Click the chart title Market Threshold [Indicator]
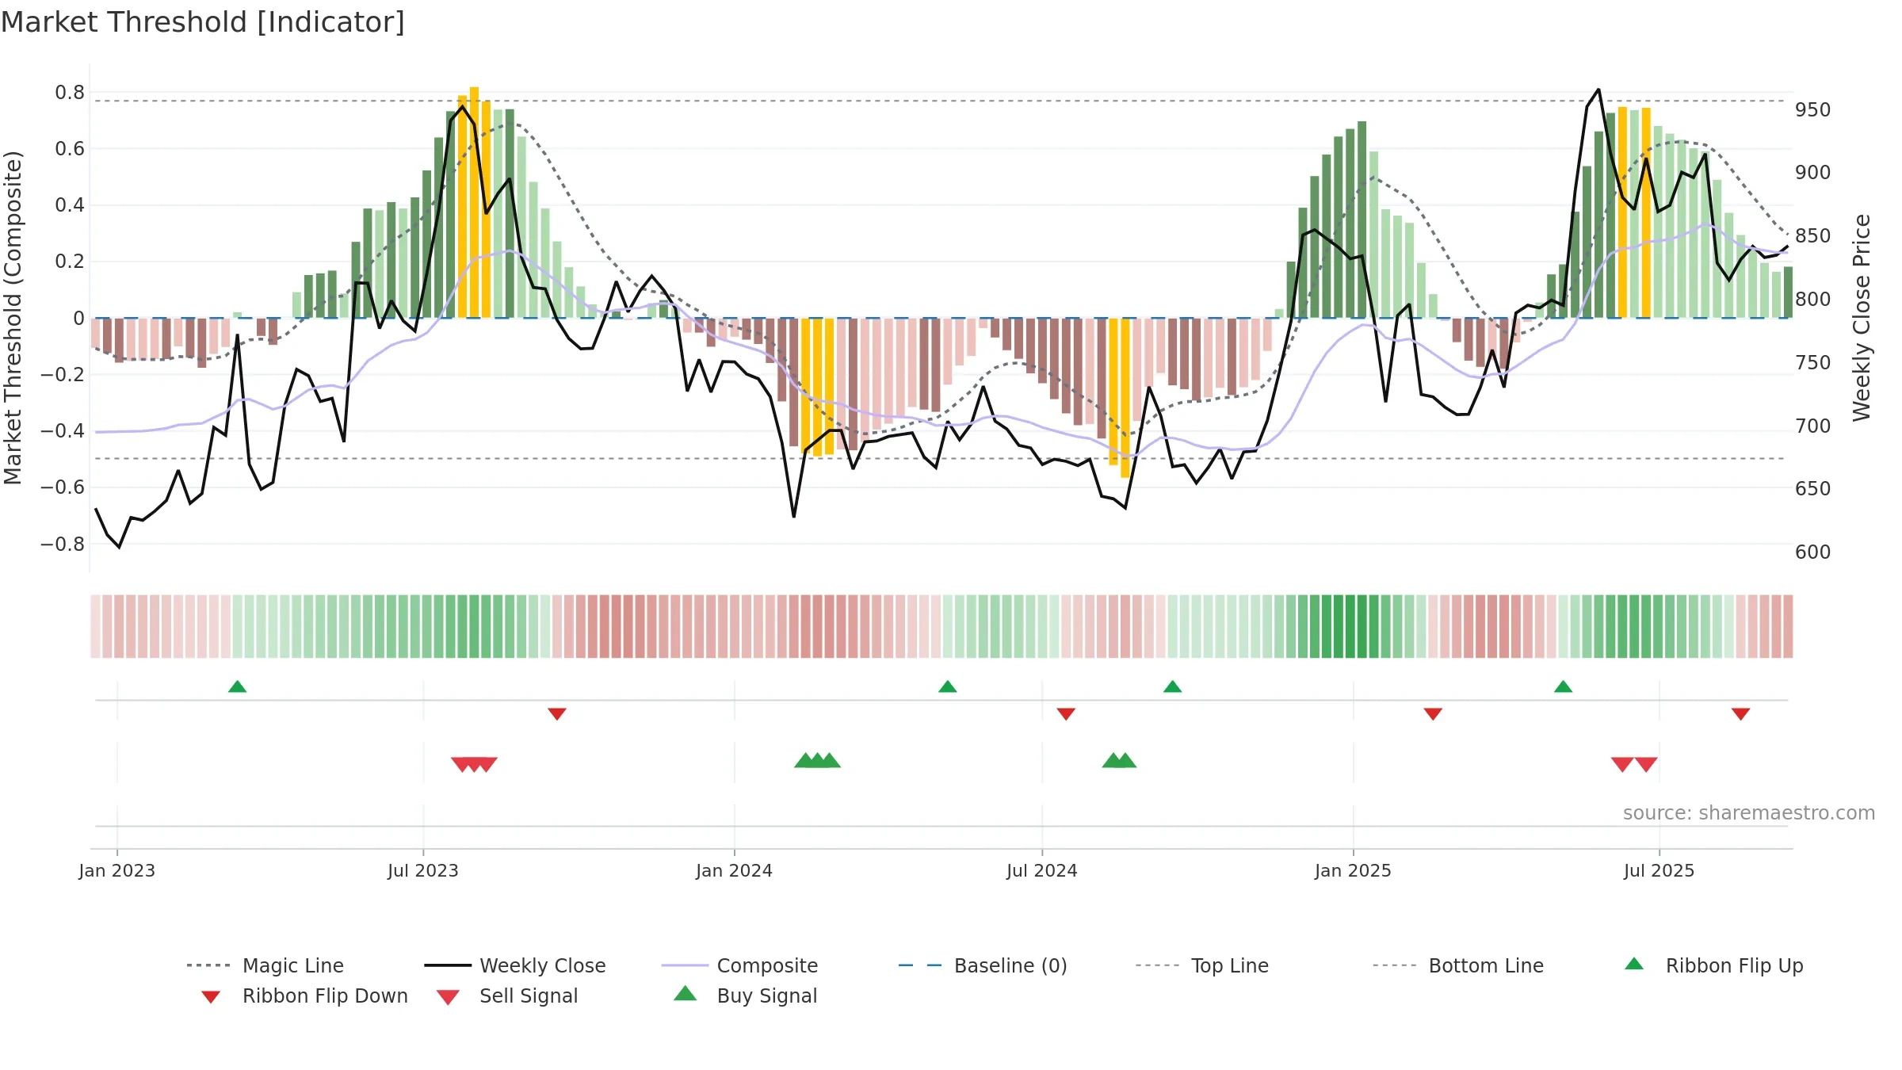This screenshot has height=1070, width=1902. pos(203,22)
